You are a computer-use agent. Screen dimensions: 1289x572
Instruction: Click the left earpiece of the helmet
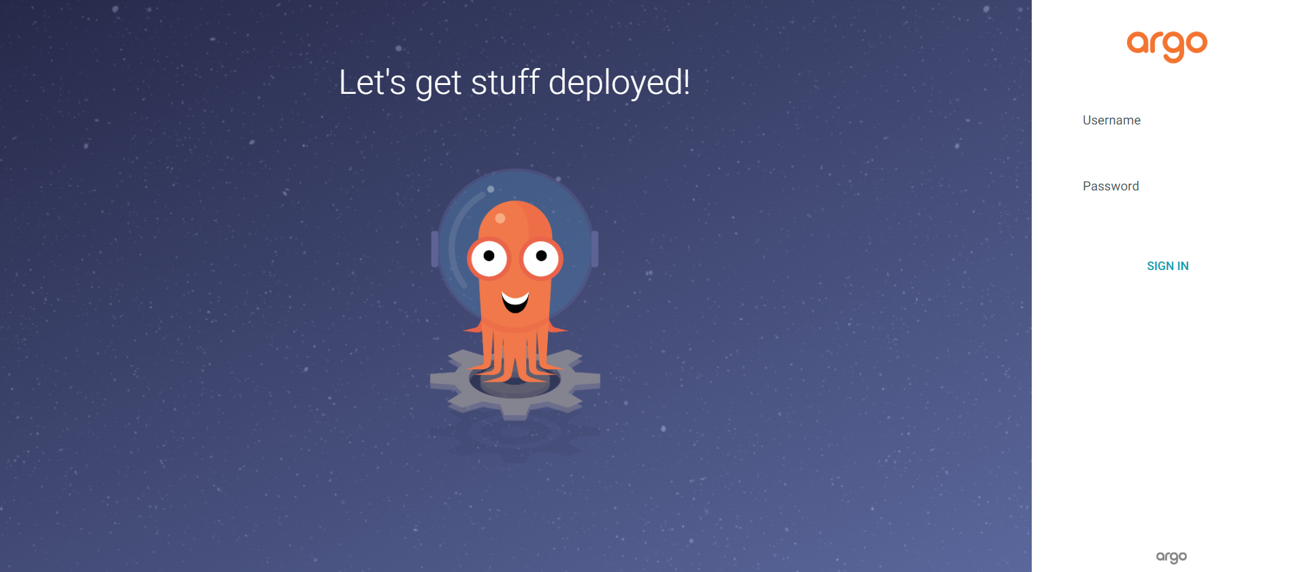tap(435, 249)
